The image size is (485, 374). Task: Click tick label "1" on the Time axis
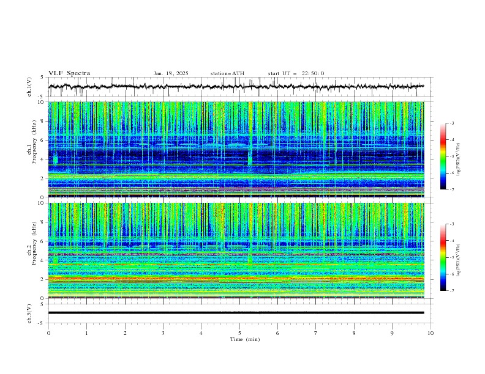(86, 333)
